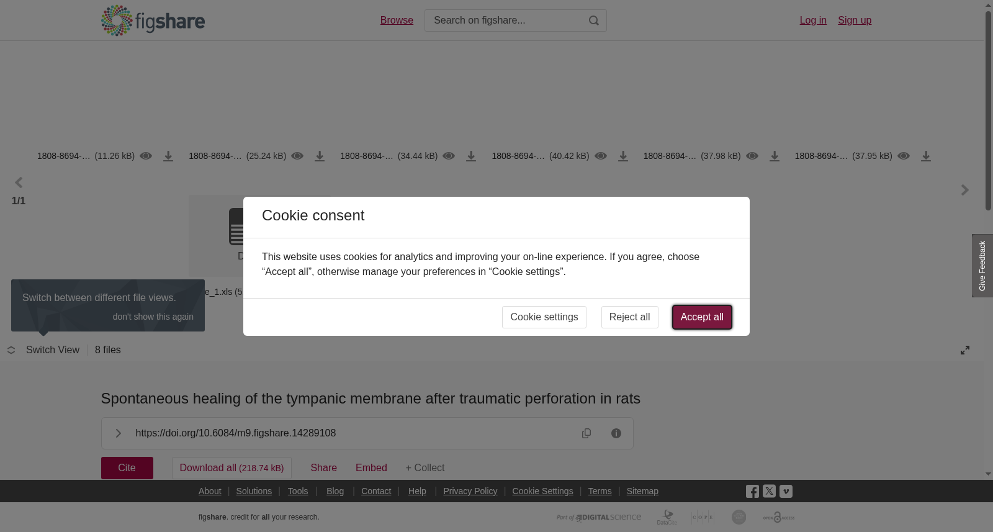Open Cookie settings in dialog
The image size is (993, 532).
(544, 317)
